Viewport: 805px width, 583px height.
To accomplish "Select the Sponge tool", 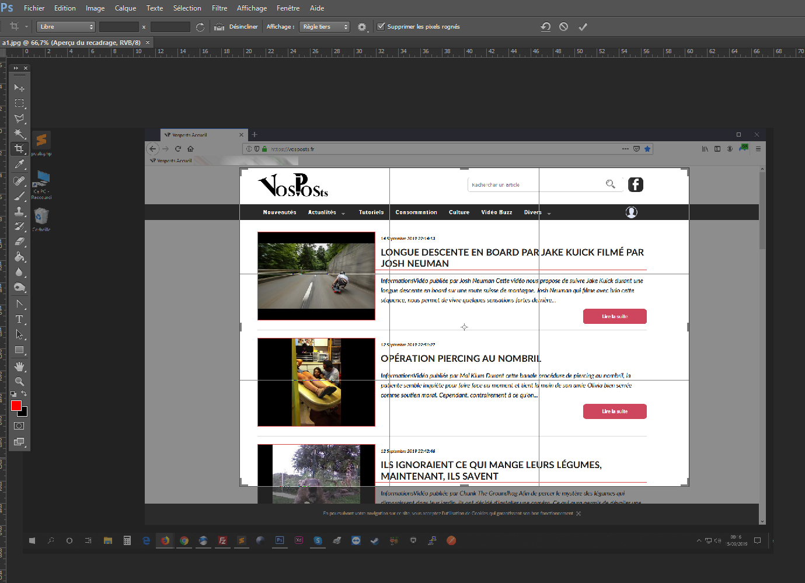I will tap(19, 287).
